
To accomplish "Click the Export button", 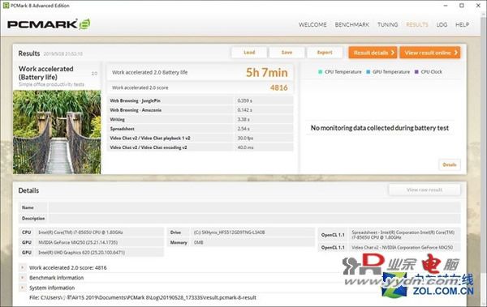I will click(x=325, y=53).
